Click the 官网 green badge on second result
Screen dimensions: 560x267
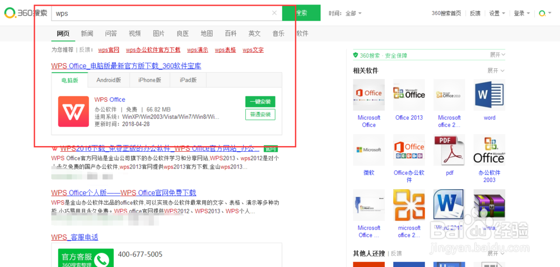click(270, 148)
